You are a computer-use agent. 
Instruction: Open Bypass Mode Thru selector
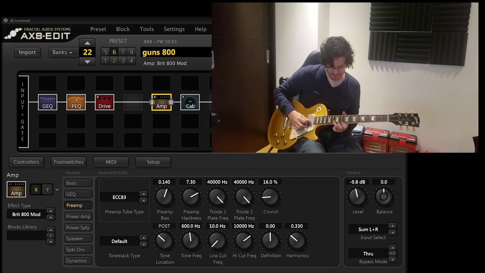tap(368, 254)
